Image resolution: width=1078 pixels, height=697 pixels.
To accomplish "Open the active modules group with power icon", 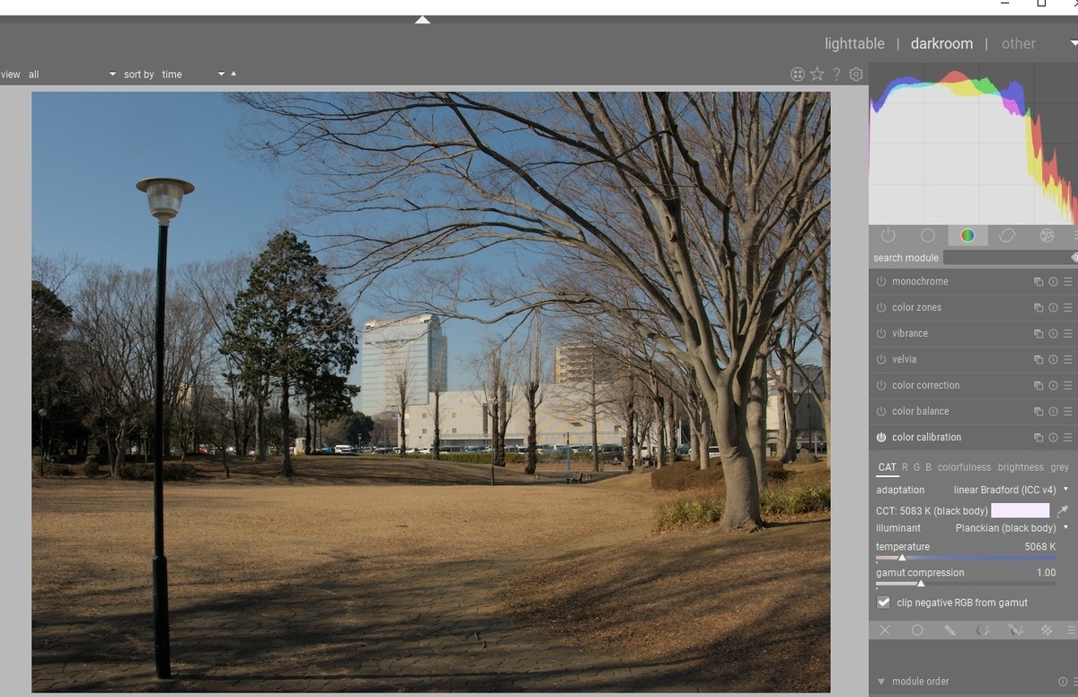I will (888, 235).
